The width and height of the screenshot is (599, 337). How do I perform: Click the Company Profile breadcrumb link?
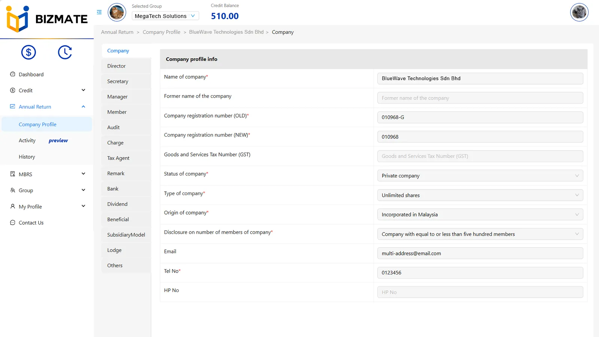[161, 32]
